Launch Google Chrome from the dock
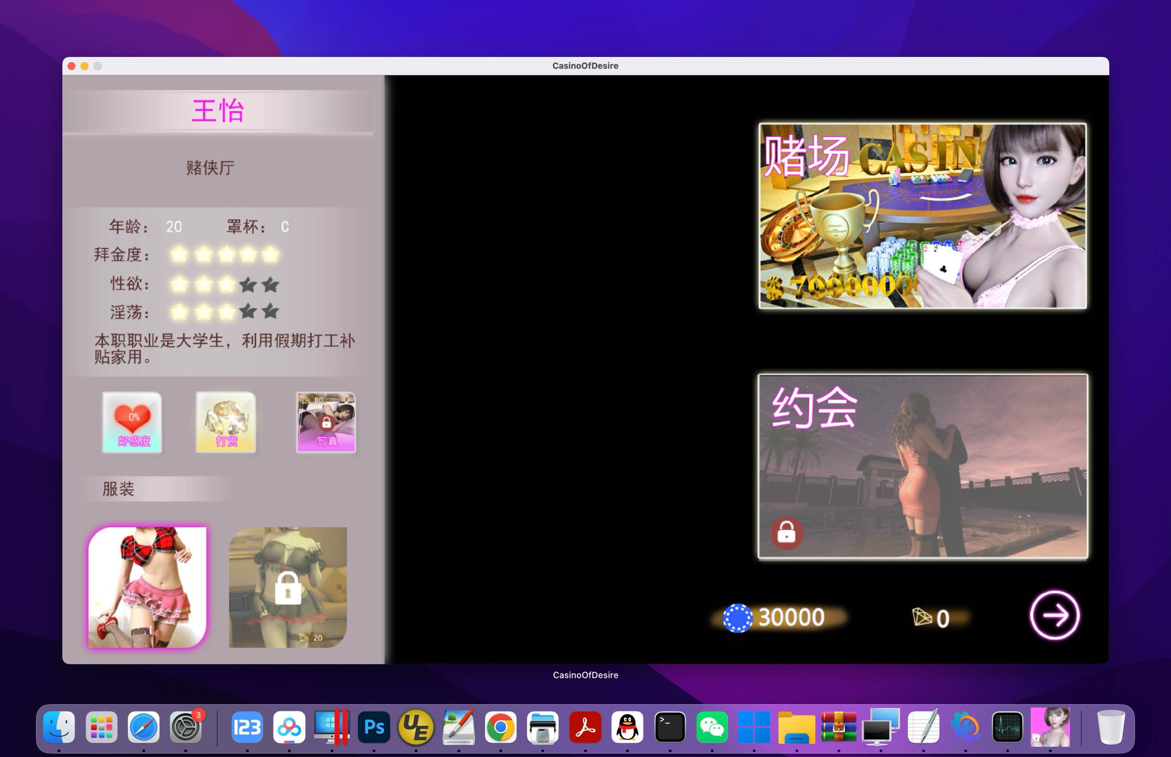 [x=501, y=727]
